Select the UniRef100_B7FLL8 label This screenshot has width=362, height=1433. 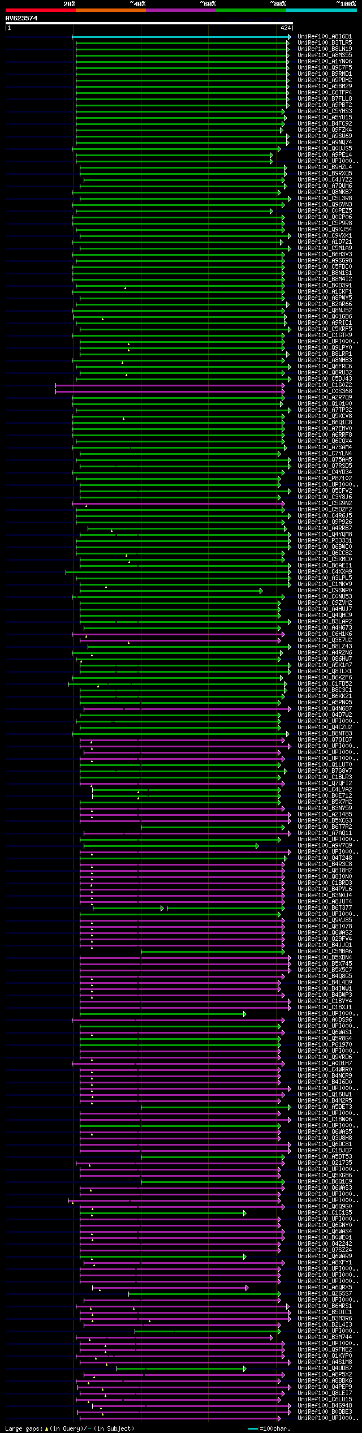tap(325, 99)
